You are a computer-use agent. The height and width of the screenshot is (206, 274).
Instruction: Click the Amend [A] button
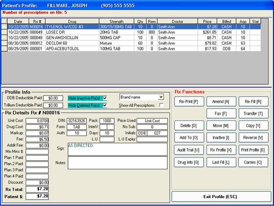pos(221,102)
